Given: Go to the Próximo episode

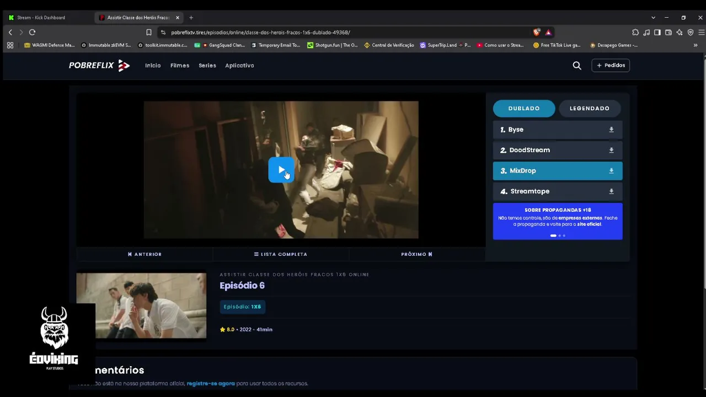Looking at the screenshot, I should click(x=417, y=254).
